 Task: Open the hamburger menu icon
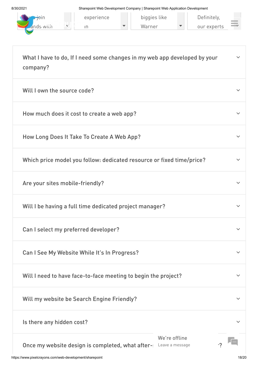coord(234,24)
